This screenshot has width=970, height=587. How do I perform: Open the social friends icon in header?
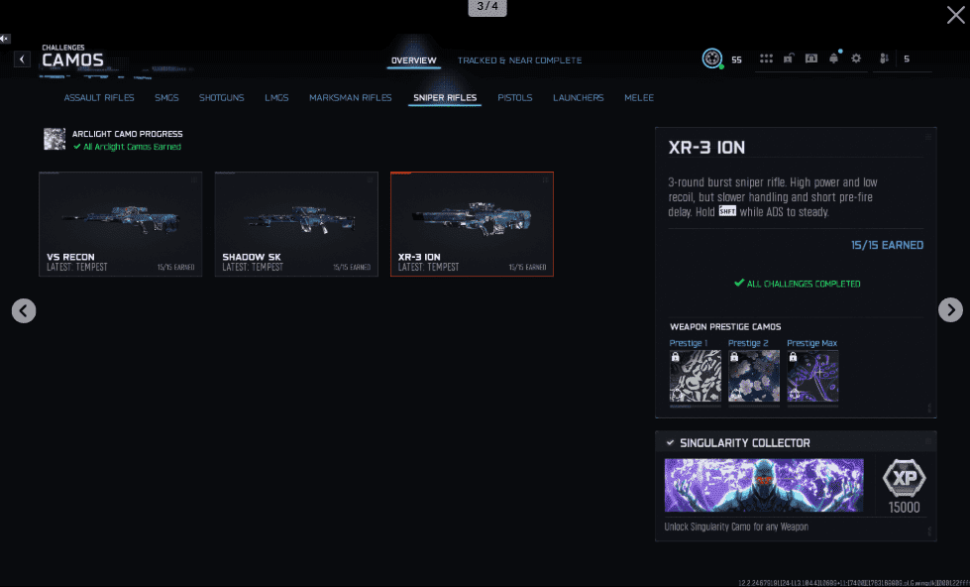[x=884, y=59]
